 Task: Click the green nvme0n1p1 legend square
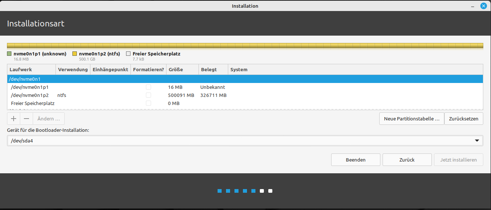[x=10, y=54]
